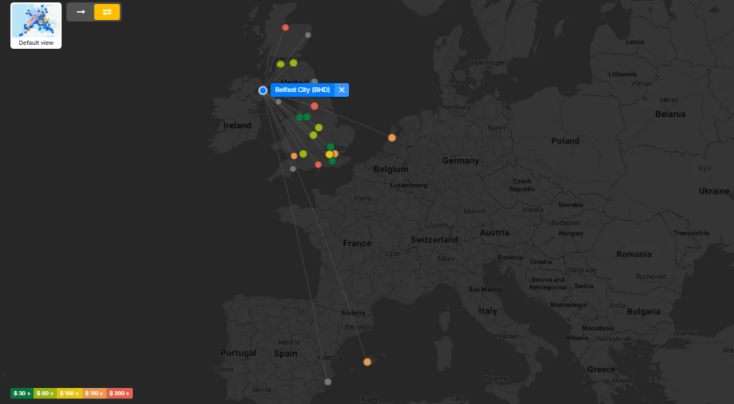Viewport: 734px width, 404px height.
Task: Click the $ 200 + red price legend
Action: [120, 393]
